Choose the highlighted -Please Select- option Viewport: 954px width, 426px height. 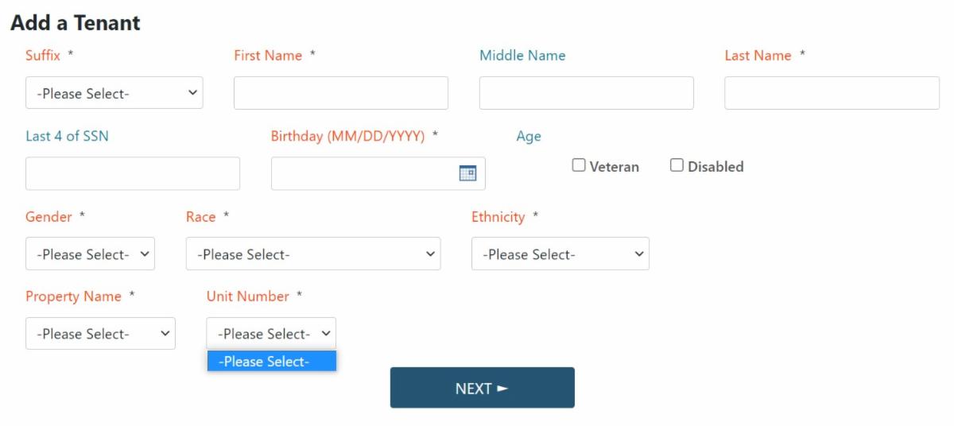pyautogui.click(x=271, y=362)
